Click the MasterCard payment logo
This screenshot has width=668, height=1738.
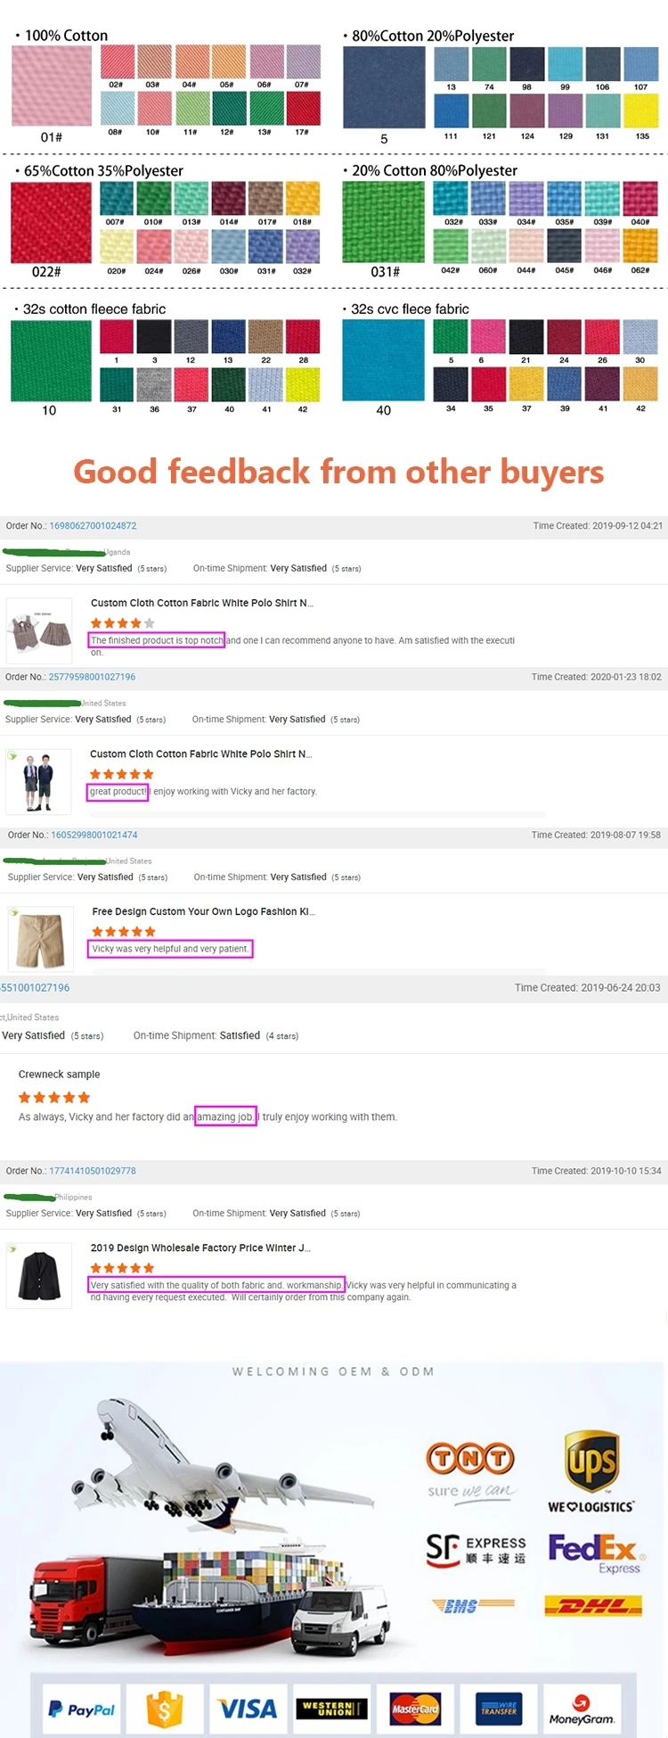click(x=415, y=1709)
